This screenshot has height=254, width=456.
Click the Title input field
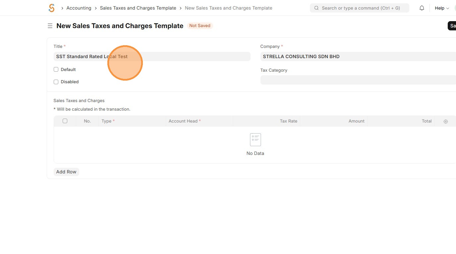click(x=152, y=56)
